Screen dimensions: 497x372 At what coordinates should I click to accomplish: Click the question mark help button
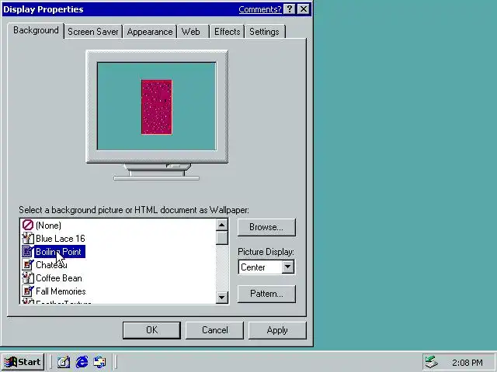tap(289, 9)
